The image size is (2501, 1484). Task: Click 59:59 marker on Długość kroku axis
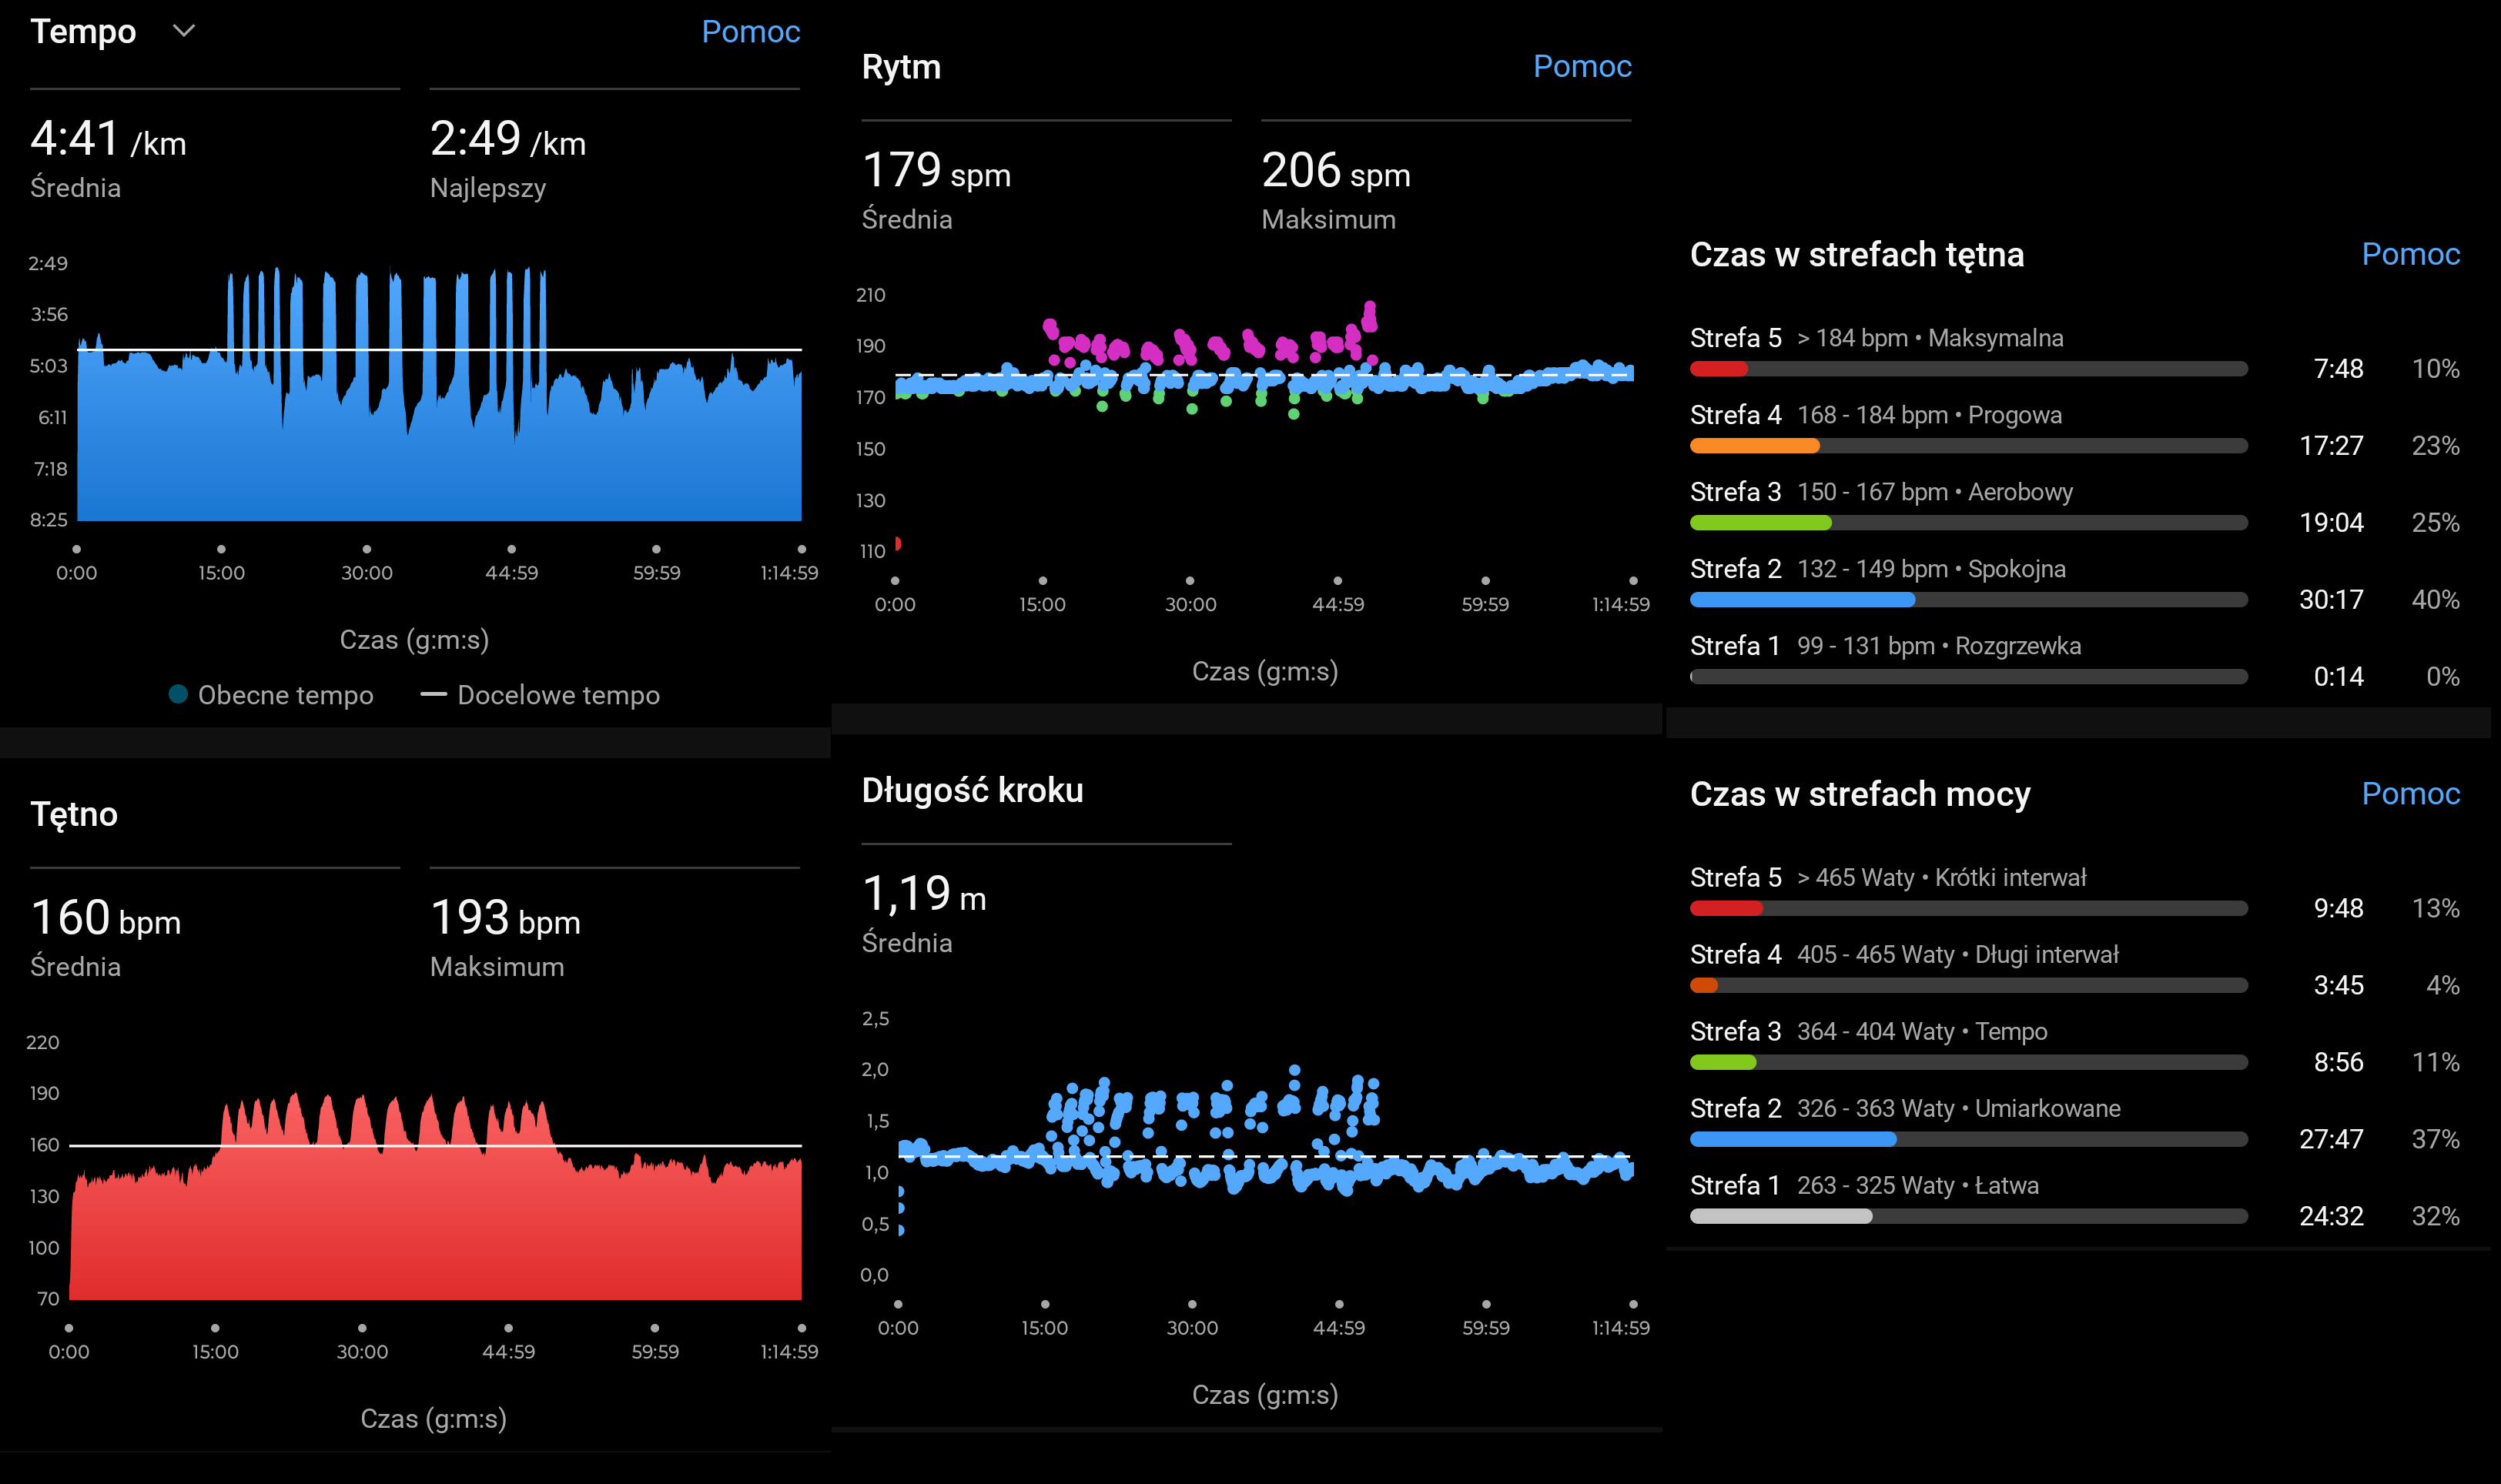coord(1485,1304)
